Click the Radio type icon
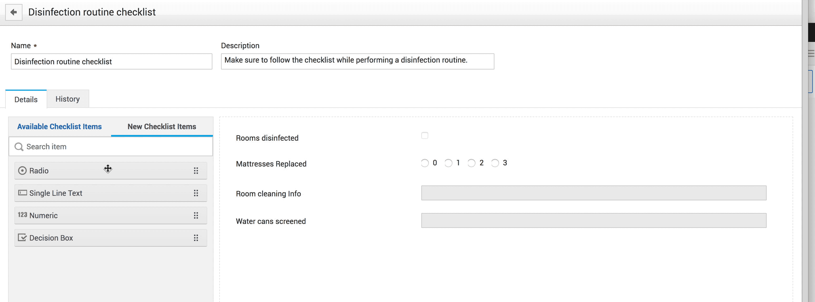 click(x=22, y=171)
